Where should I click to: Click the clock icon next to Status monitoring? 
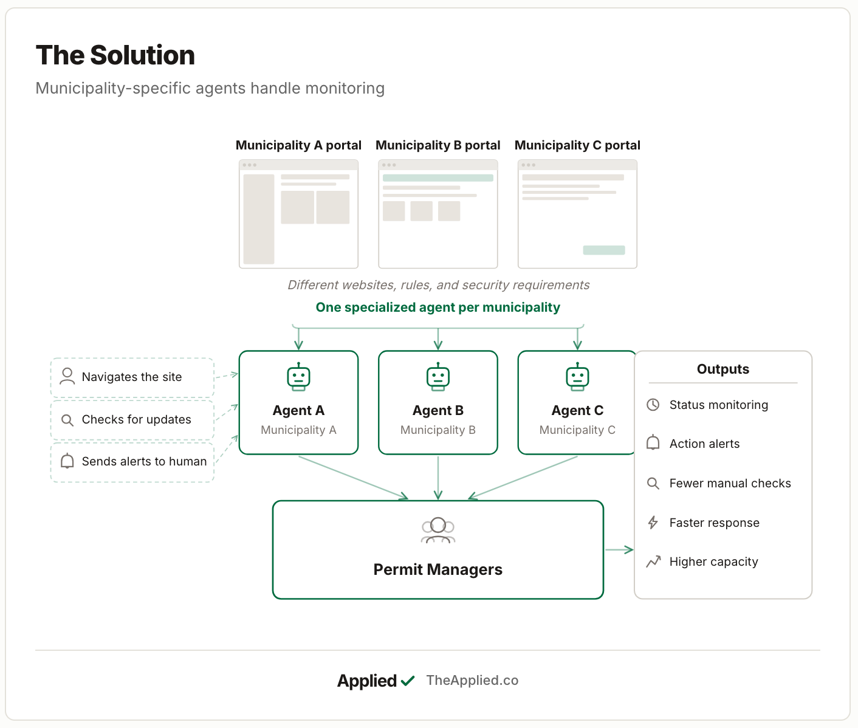pos(653,405)
